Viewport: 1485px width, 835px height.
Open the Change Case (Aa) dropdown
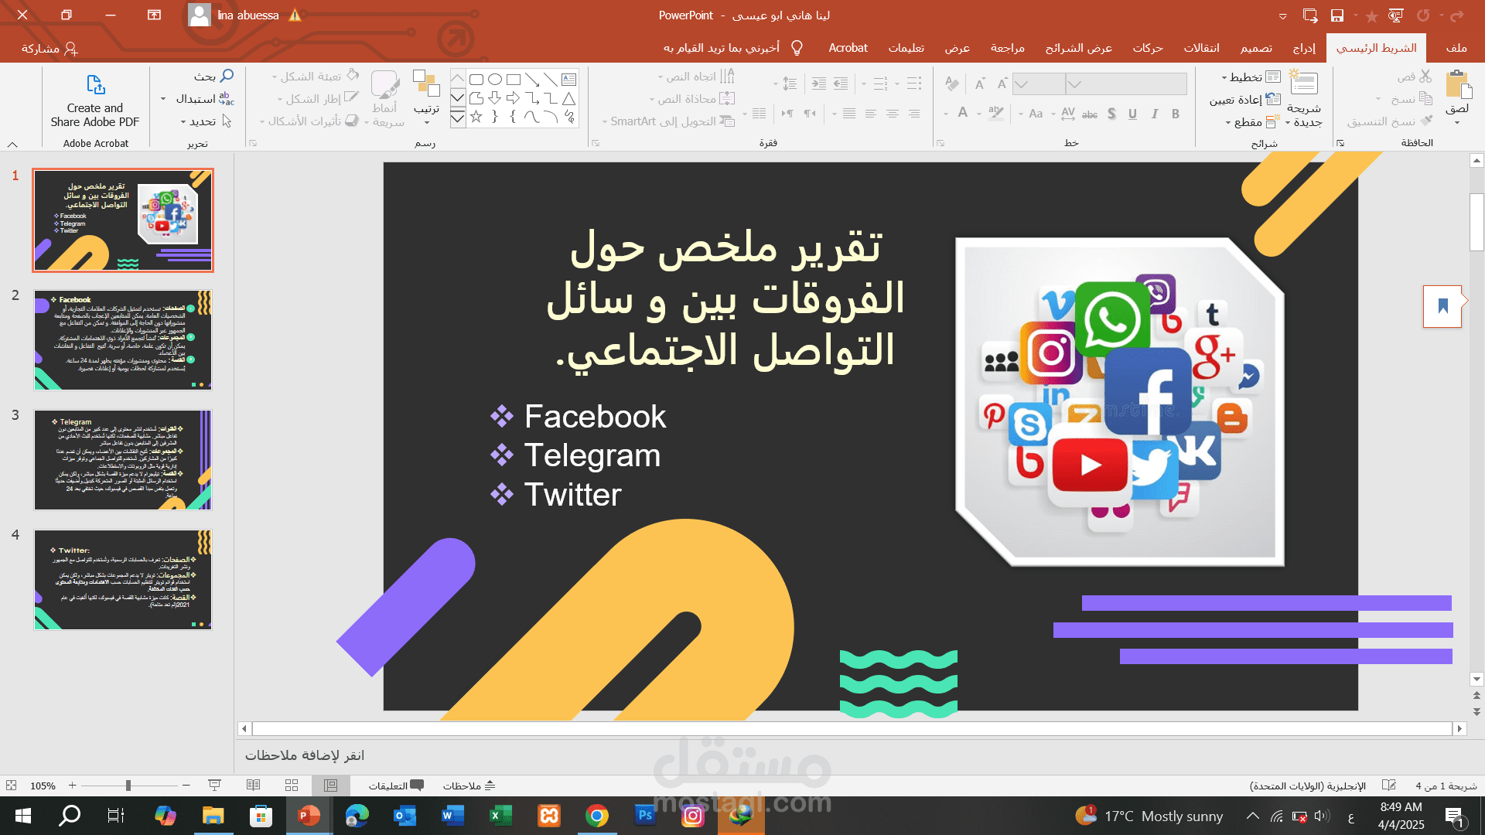pyautogui.click(x=1032, y=114)
